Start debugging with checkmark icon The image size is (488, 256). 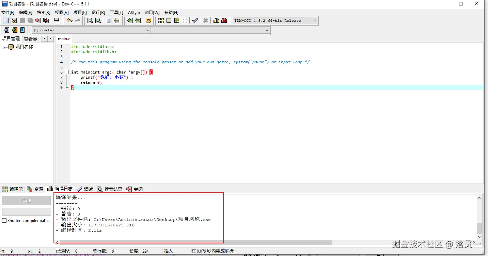point(195,20)
